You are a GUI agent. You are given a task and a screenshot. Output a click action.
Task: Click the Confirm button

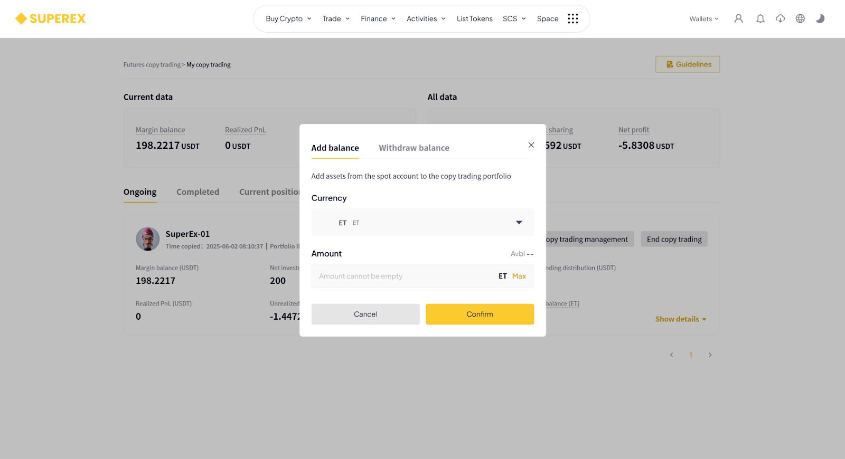[x=480, y=314]
